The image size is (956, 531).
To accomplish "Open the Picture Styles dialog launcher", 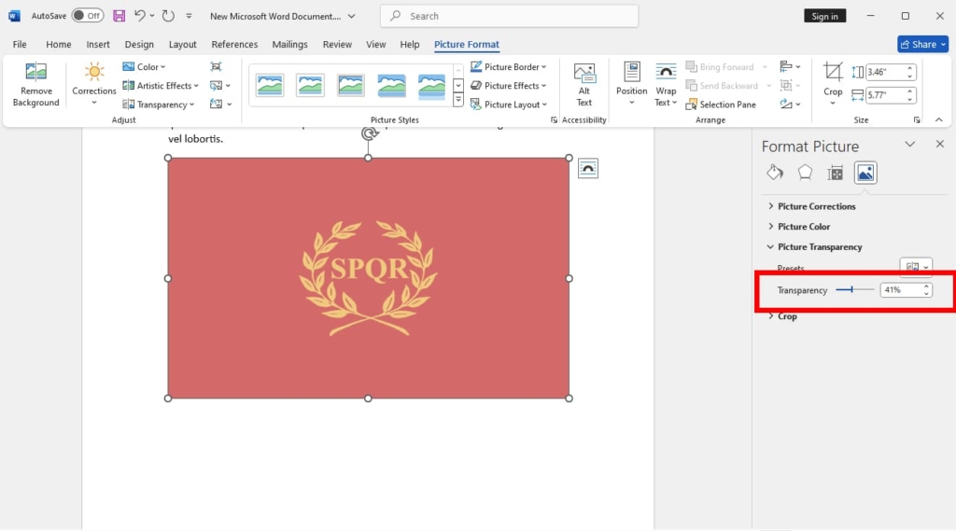I will tap(554, 120).
